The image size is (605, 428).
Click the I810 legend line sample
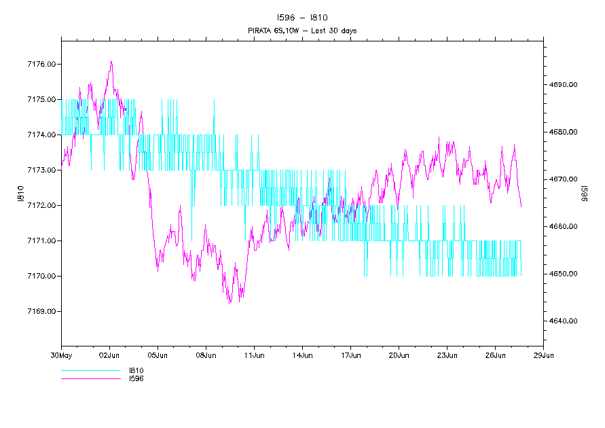(90, 372)
